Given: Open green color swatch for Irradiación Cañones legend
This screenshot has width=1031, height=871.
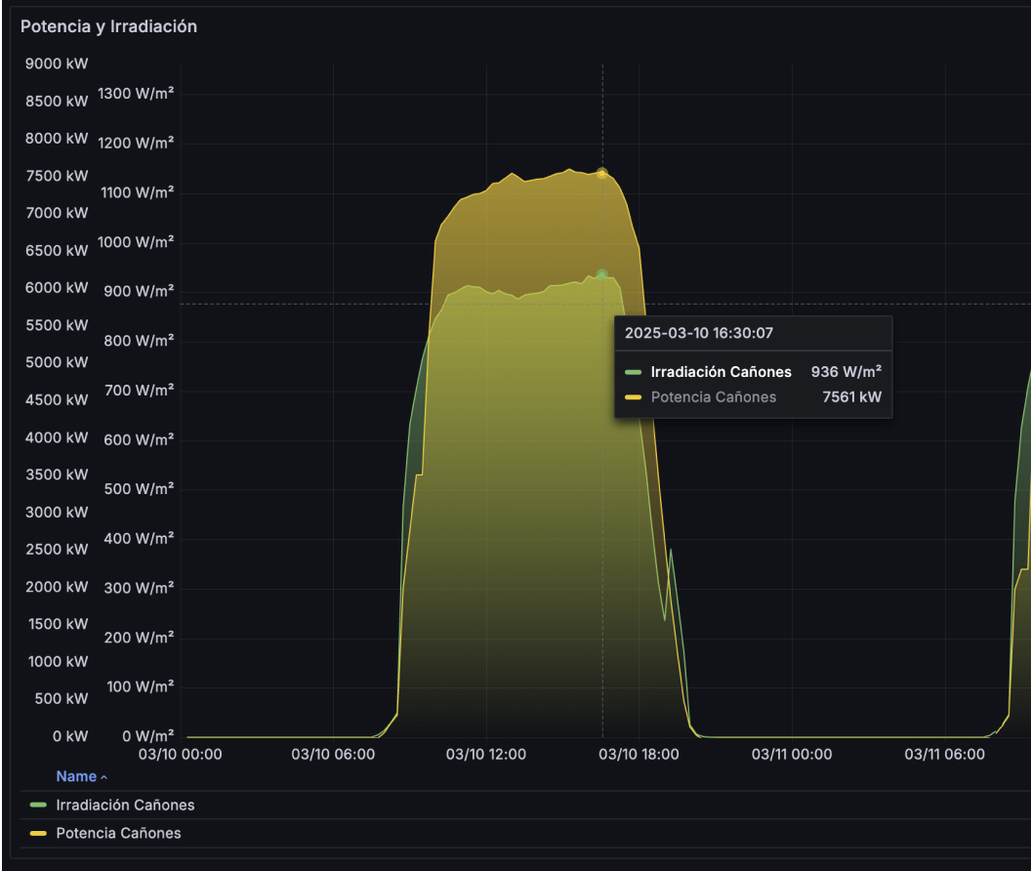Looking at the screenshot, I should [39, 806].
